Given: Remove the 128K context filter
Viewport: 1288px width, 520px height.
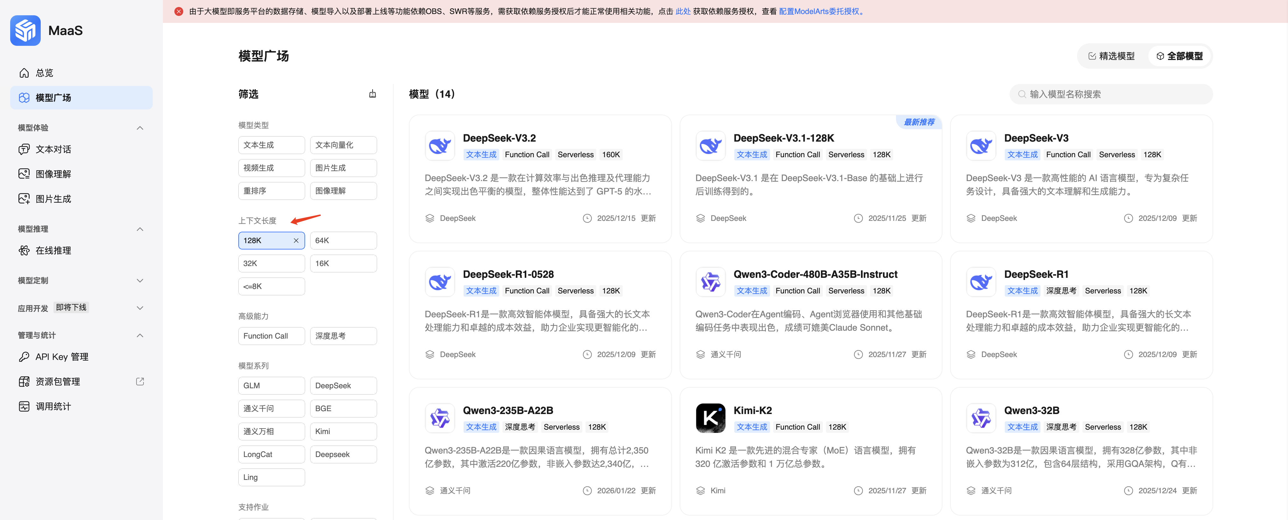Looking at the screenshot, I should (x=296, y=241).
